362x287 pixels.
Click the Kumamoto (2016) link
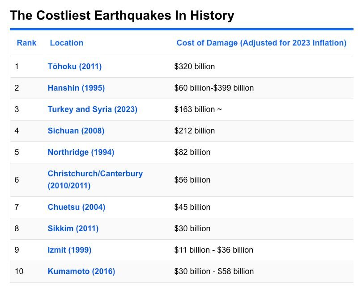pyautogui.click(x=81, y=271)
